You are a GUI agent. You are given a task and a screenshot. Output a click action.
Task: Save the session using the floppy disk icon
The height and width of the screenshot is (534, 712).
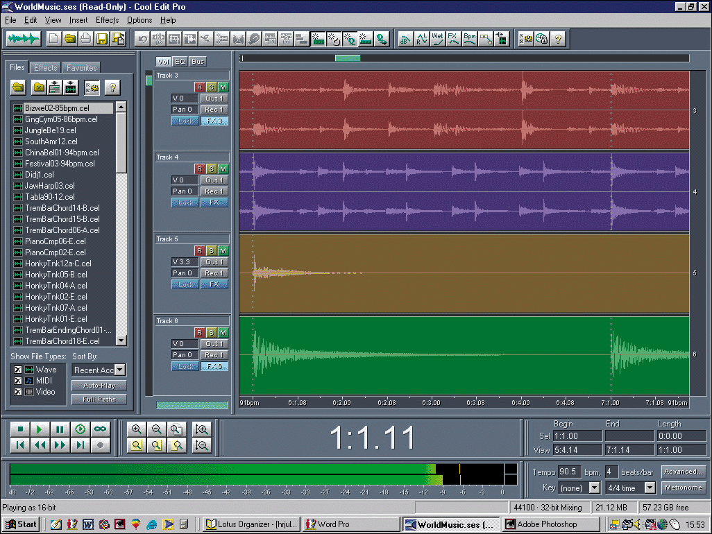102,39
